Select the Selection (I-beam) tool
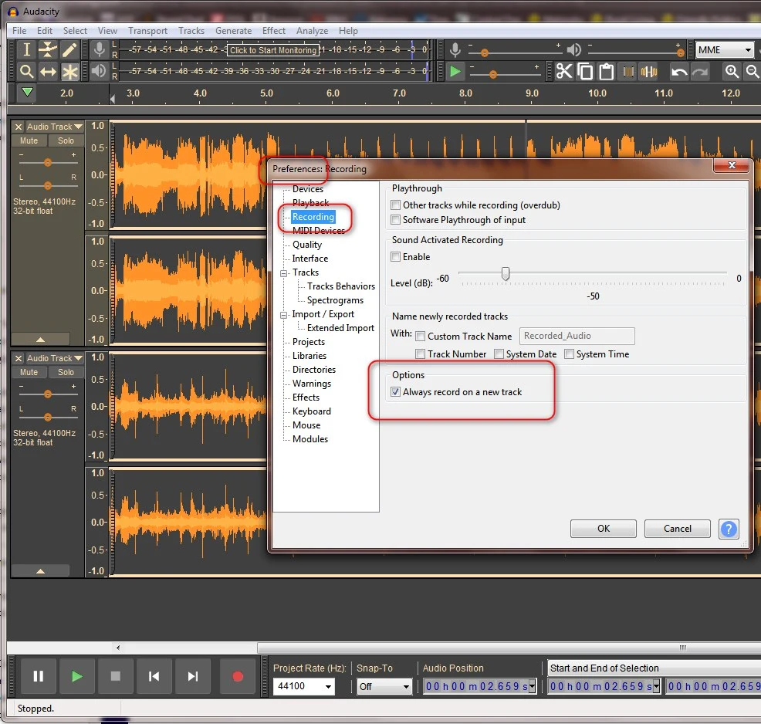Image resolution: width=761 pixels, height=724 pixels. (x=27, y=50)
